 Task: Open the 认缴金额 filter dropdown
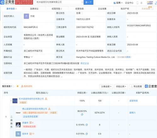pyautogui.click(x=106, y=87)
